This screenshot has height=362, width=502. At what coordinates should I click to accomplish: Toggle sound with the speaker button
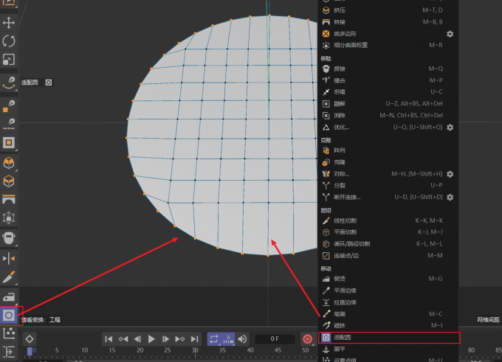pos(242,339)
